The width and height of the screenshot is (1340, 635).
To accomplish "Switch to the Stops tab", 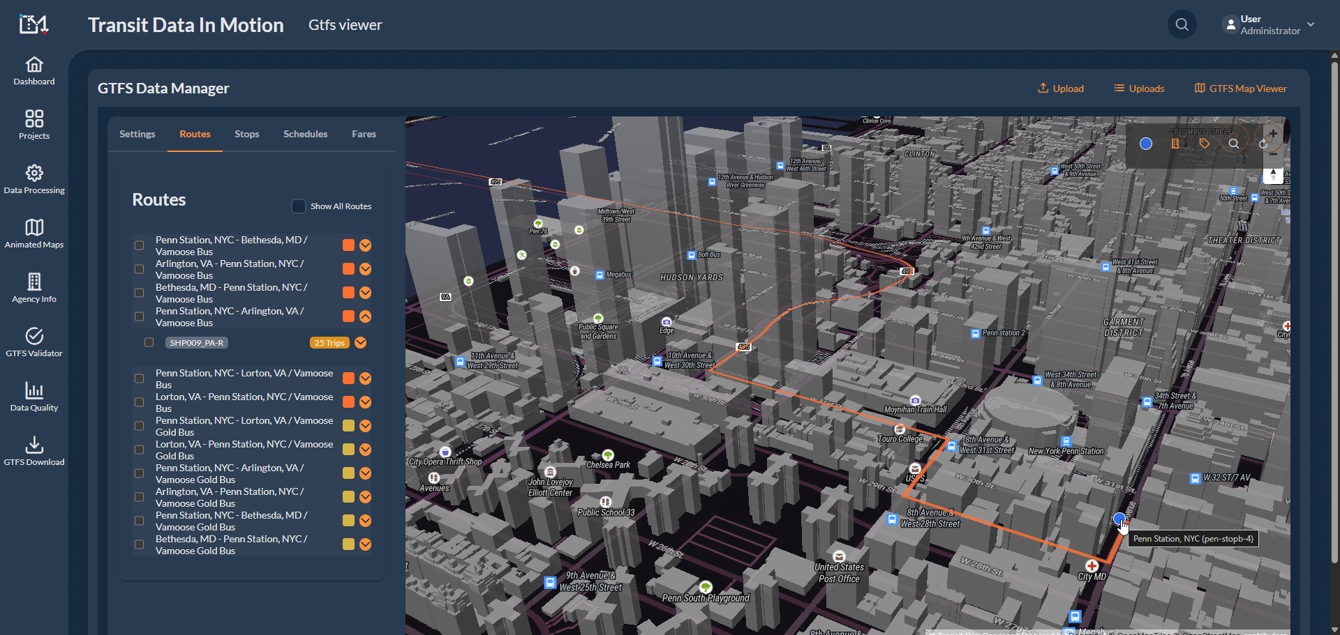I will [x=246, y=134].
